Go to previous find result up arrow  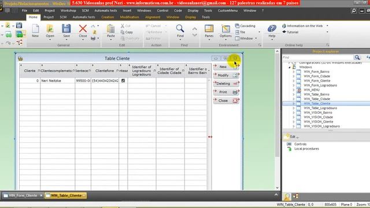coord(194,29)
